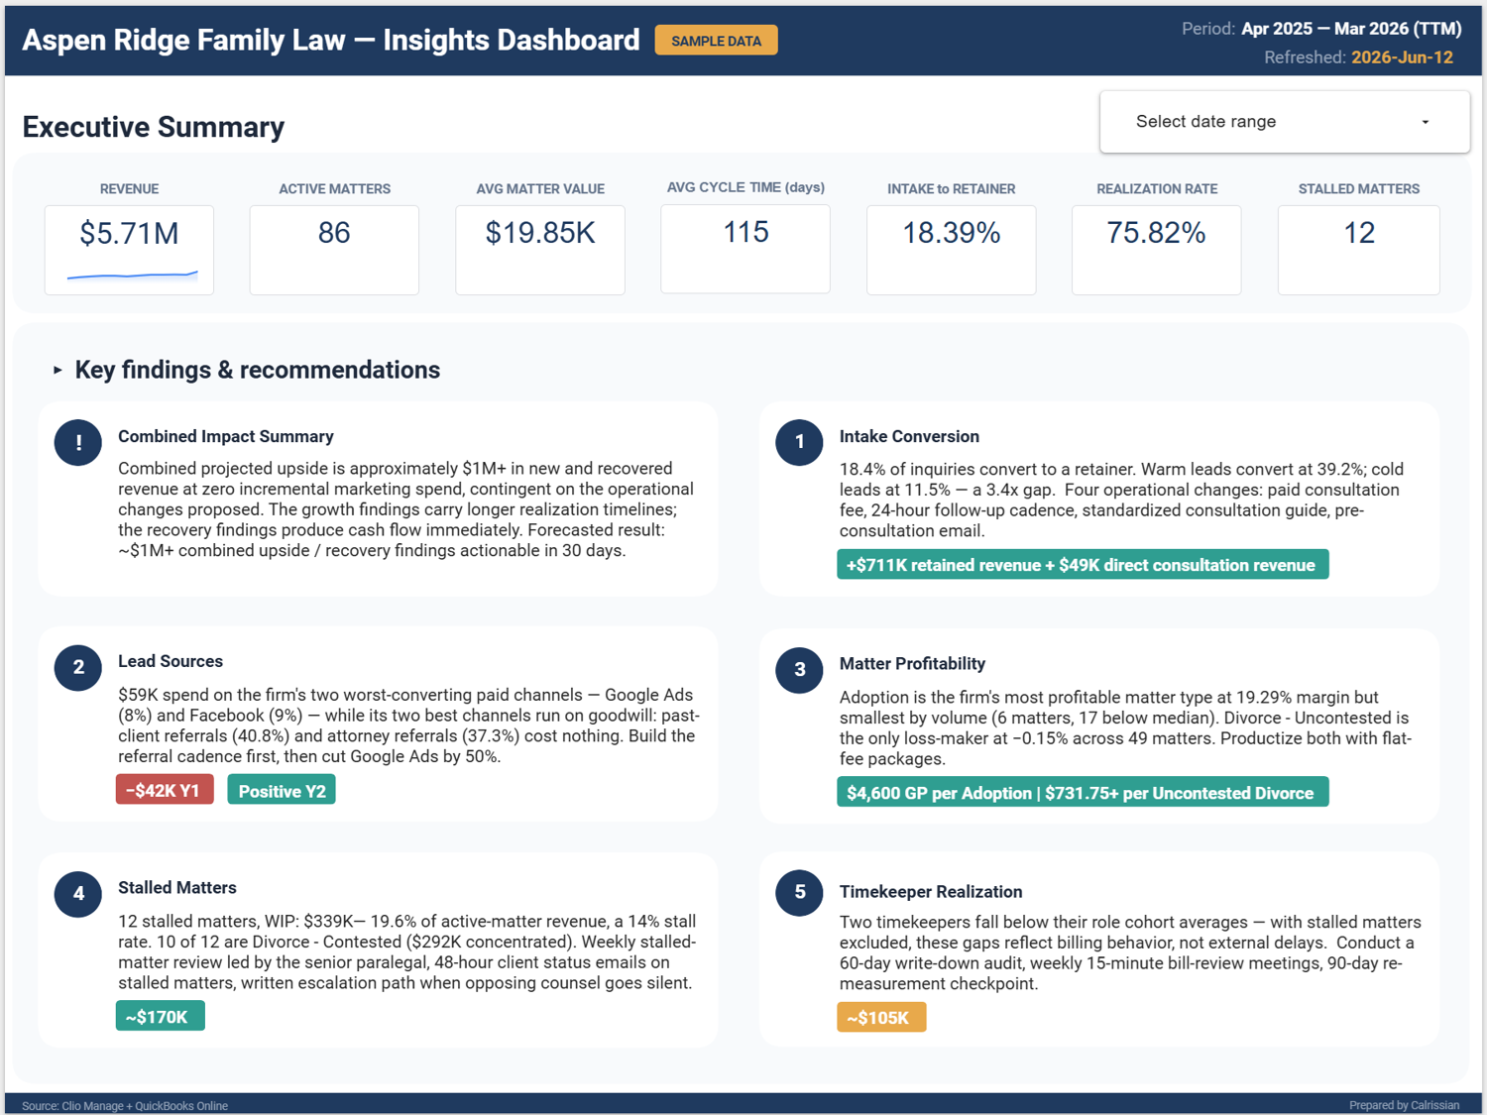Click the period Apr 2025 — Mar 2026 (TTM)
This screenshot has height=1115, width=1487.
(1351, 29)
